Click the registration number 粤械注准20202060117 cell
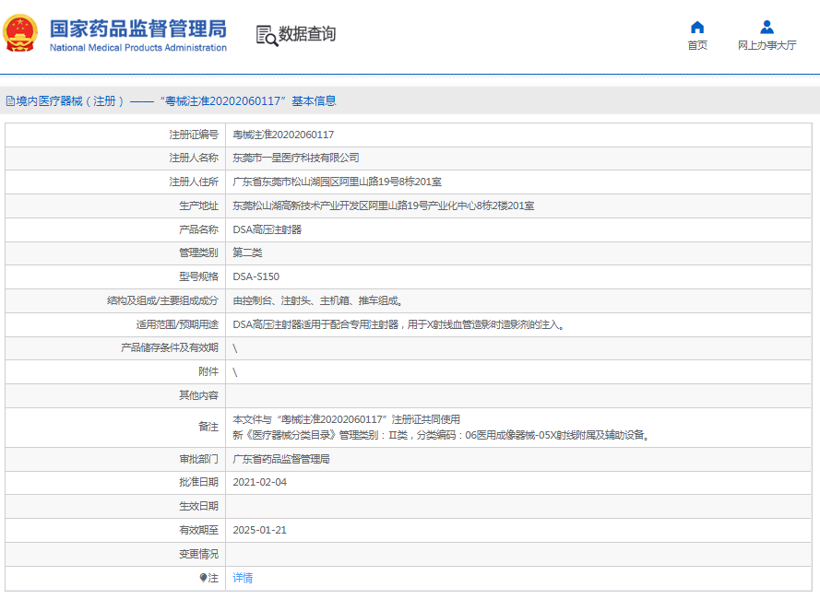 pos(283,135)
